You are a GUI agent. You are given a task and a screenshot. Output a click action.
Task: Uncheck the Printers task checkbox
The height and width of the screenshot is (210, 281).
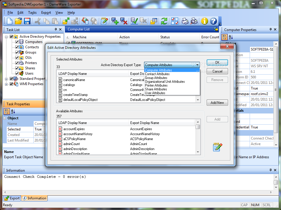[17, 63]
